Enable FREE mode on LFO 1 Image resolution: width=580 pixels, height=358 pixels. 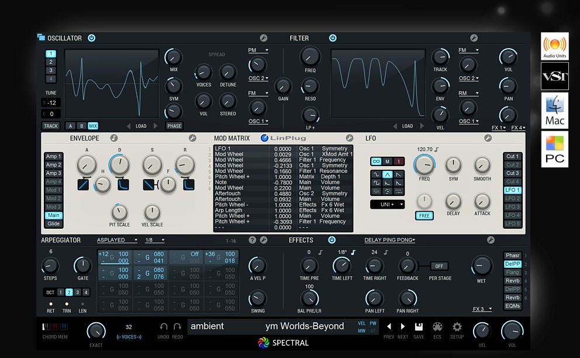coord(424,216)
